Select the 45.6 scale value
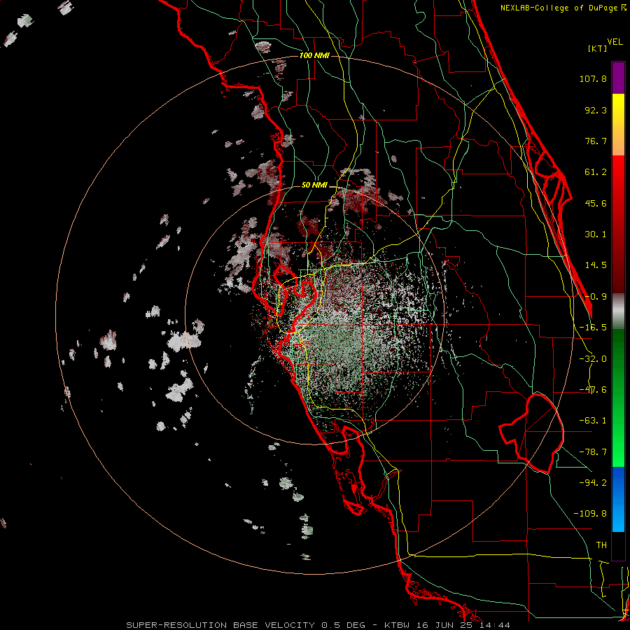 tap(596, 203)
